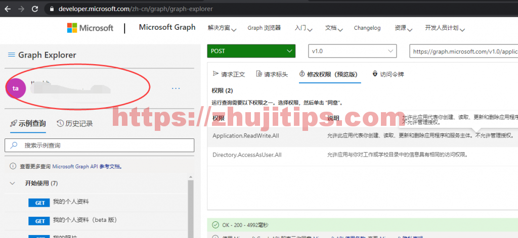The height and width of the screenshot is (238, 518).
Task: Click the rocket icon of 示例查询
Action: click(x=14, y=123)
